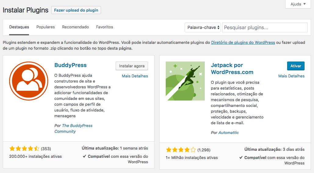The height and width of the screenshot is (173, 314).
Task: Switch to the Recomendado tab
Action: (x=75, y=27)
